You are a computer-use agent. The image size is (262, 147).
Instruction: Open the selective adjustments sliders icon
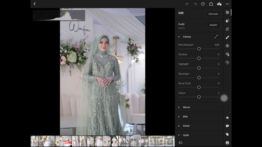coord(227,54)
